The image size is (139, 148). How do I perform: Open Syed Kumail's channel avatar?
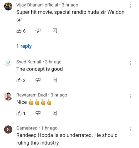click(x=8, y=63)
